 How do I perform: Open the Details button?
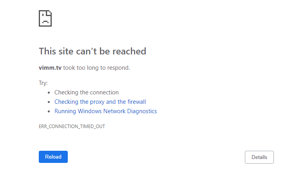pos(259,157)
